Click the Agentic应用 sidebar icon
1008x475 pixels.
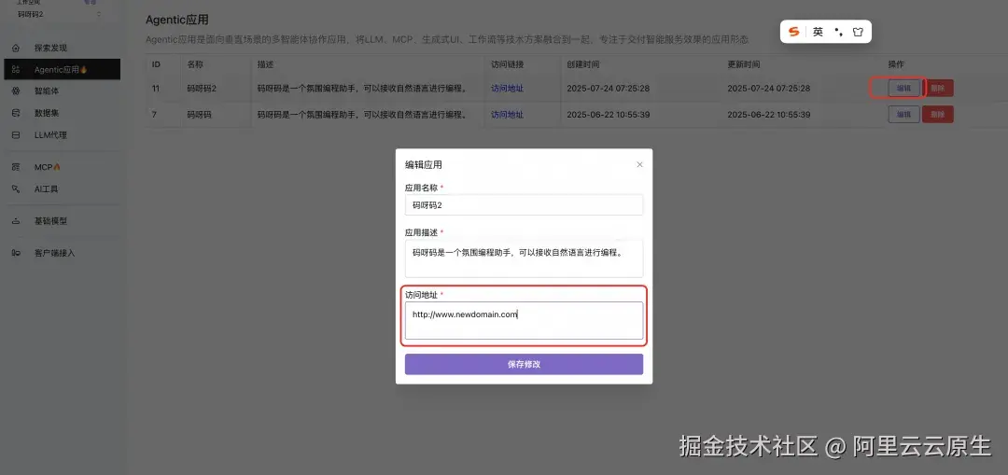[x=16, y=69]
